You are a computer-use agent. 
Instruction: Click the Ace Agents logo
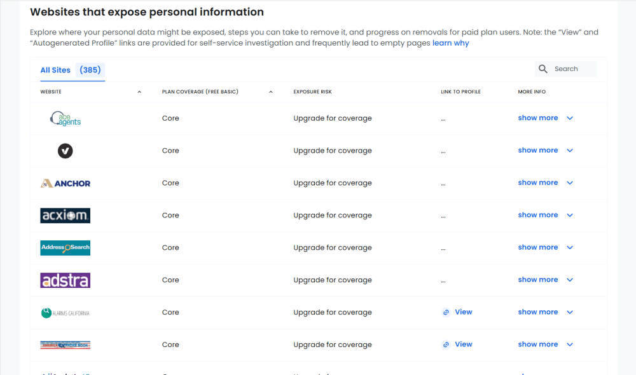[66, 118]
